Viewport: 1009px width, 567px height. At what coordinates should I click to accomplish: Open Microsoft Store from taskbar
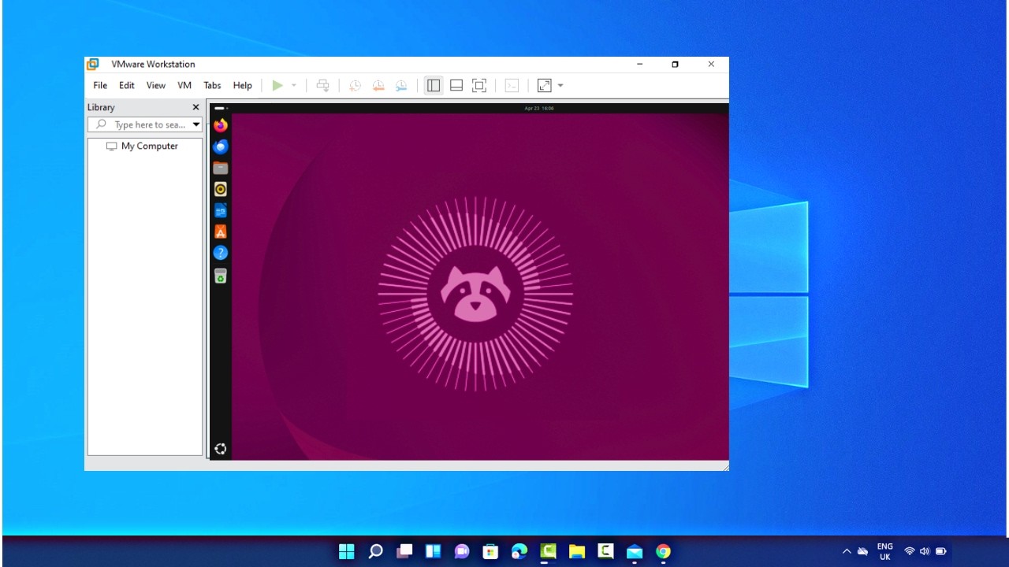490,551
